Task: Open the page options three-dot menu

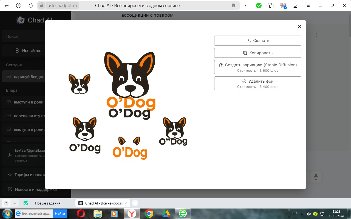Action: (245, 5)
